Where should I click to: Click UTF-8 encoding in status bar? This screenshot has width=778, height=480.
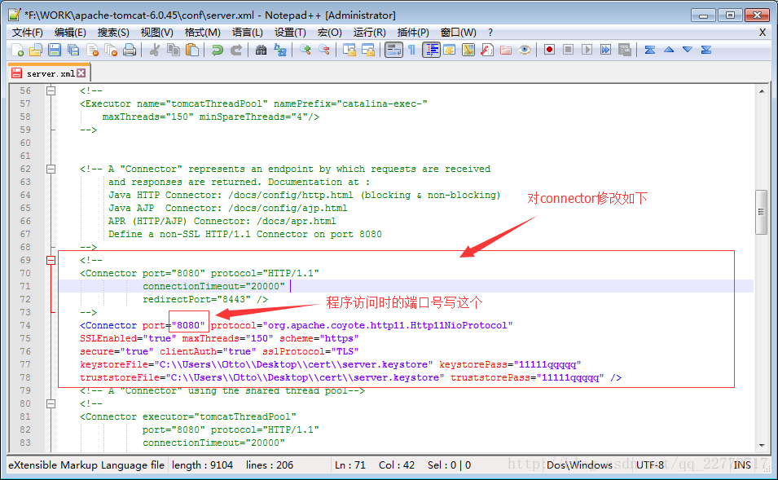point(650,465)
